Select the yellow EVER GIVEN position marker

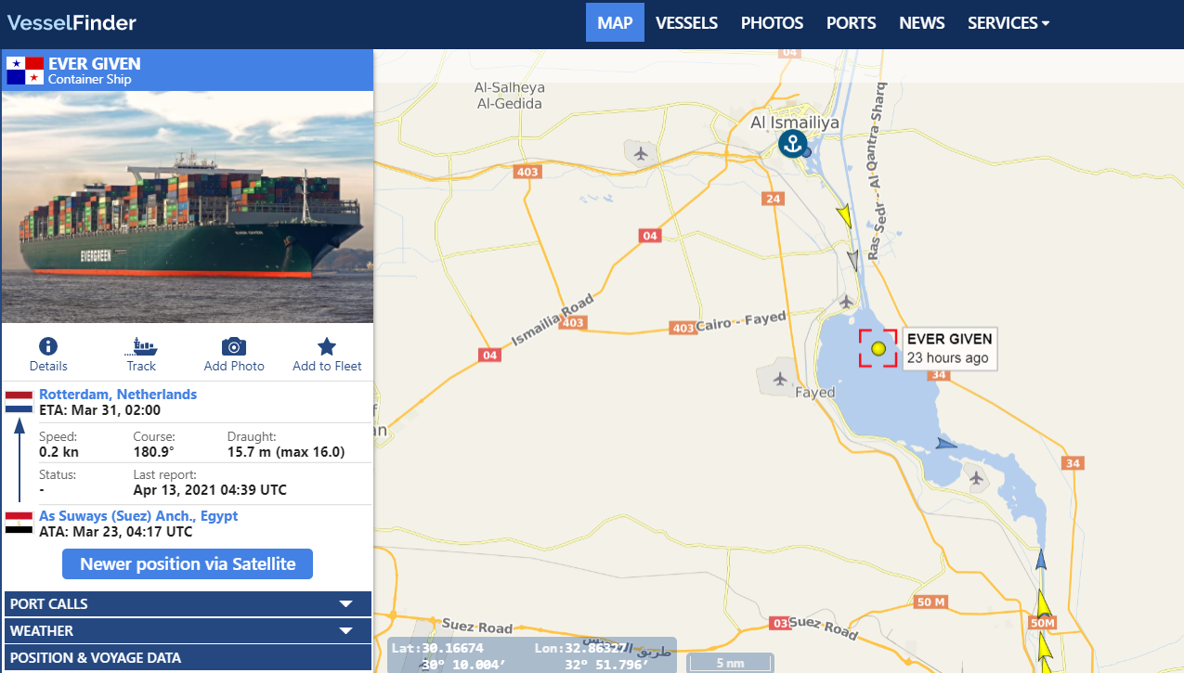[878, 349]
